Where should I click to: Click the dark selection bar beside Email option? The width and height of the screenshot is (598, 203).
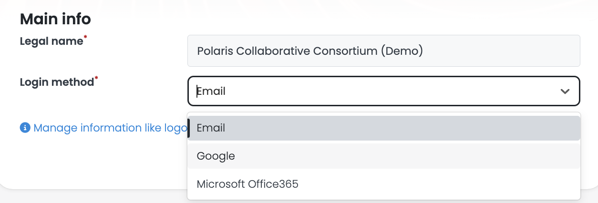pyautogui.click(x=189, y=128)
